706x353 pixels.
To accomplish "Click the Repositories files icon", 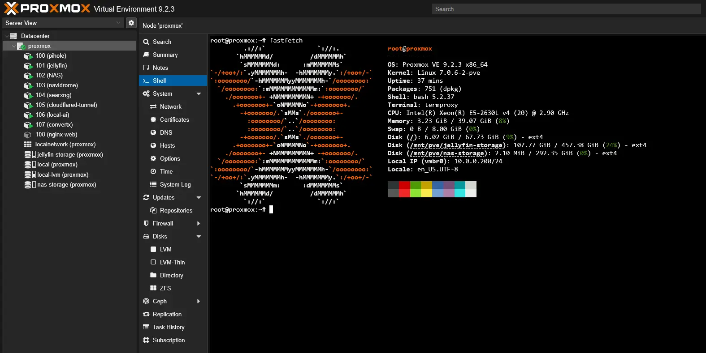I will tap(153, 210).
